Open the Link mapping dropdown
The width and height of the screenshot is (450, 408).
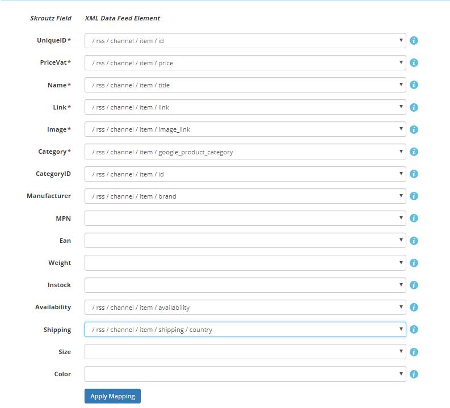click(245, 107)
